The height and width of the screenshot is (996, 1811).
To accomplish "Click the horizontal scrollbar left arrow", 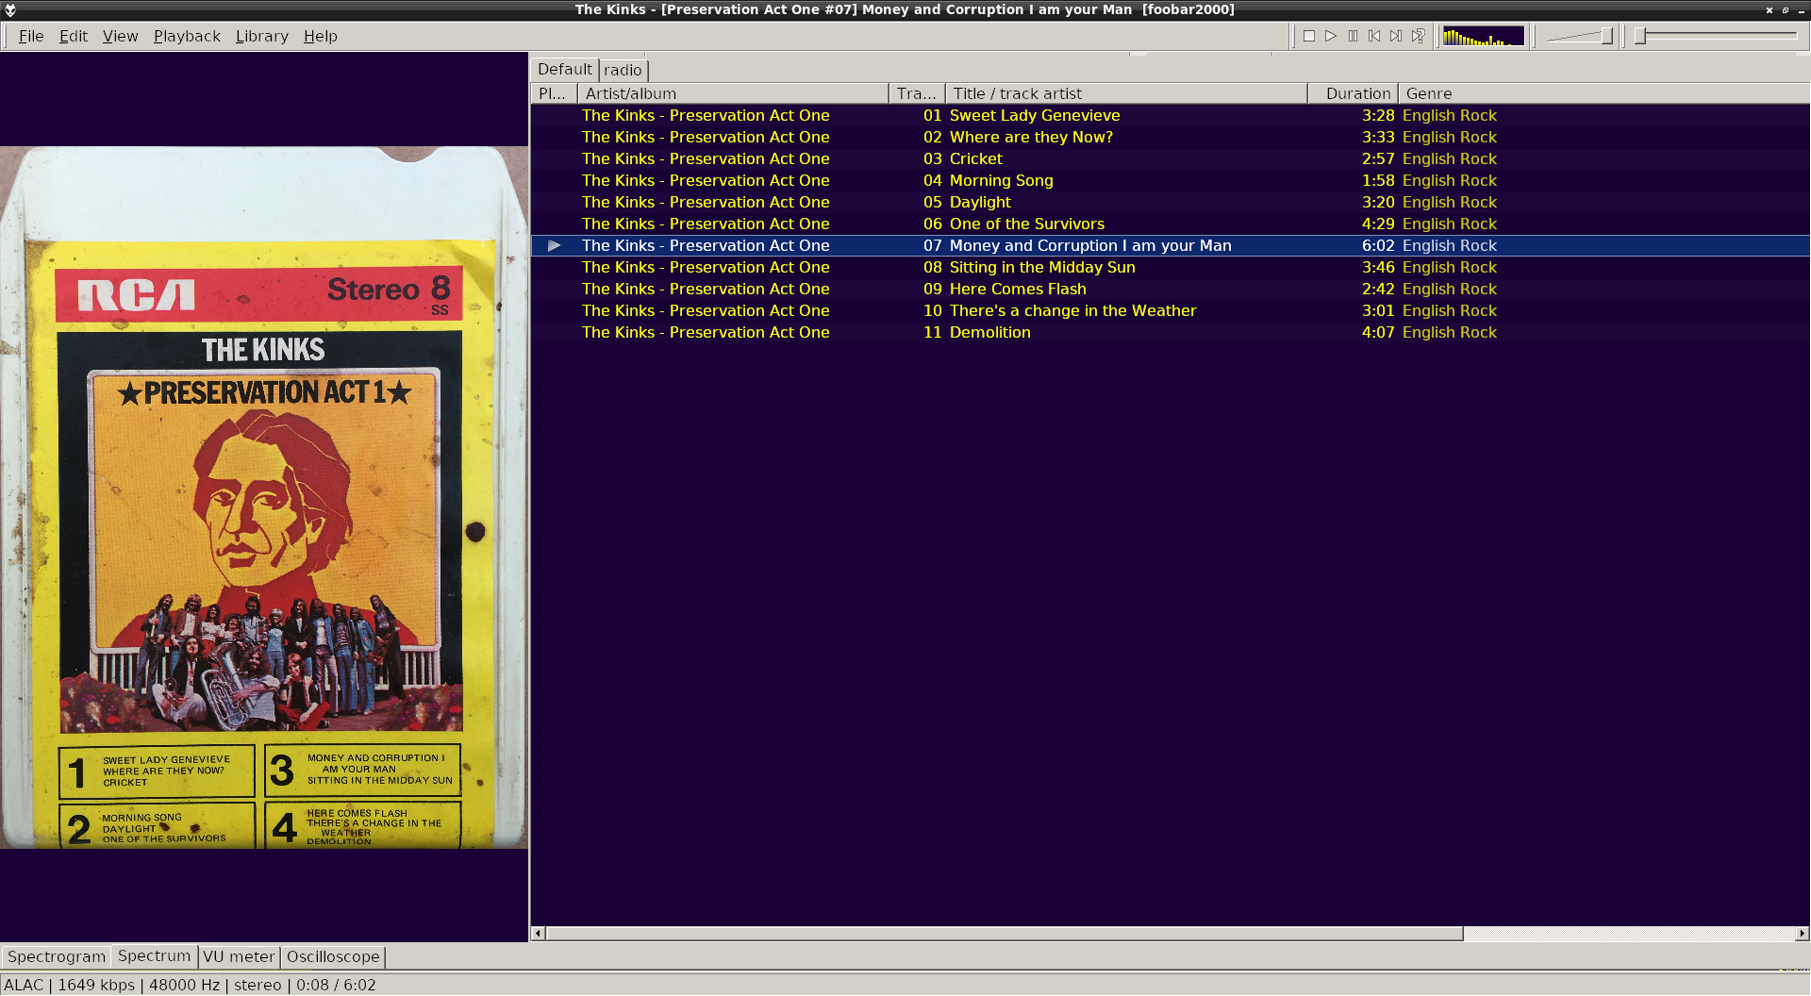I will pos(538,934).
